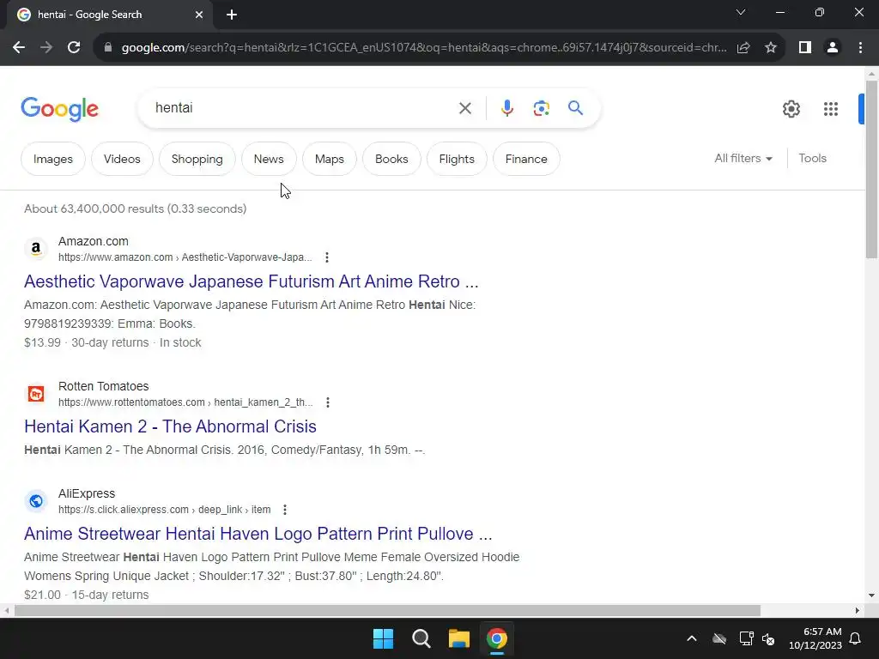The height and width of the screenshot is (659, 879).
Task: Open Chrome's three-dot menu
Action: point(860,48)
